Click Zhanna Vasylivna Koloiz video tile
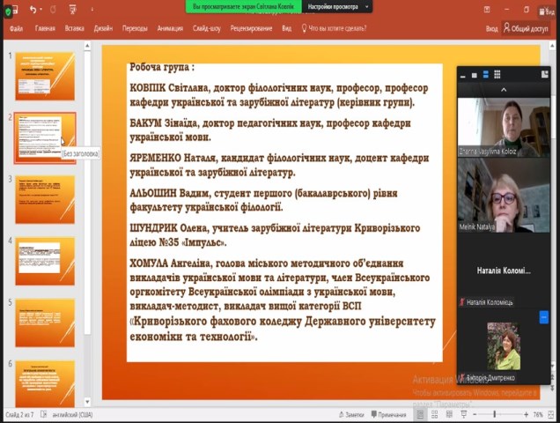560x423 pixels. tap(504, 127)
